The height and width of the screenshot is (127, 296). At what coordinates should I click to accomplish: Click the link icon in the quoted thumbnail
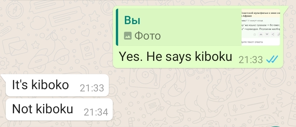[x=278, y=34]
